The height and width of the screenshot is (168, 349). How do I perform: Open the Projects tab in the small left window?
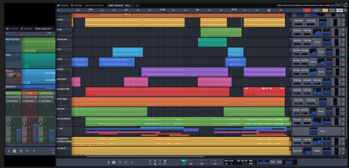[12, 29]
